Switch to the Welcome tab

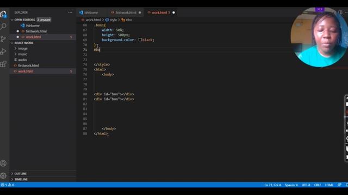coord(91,12)
